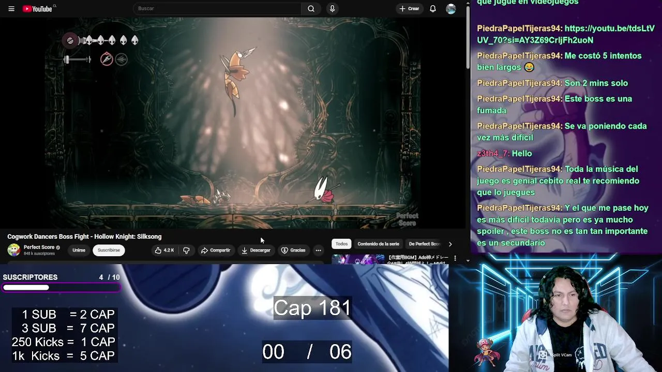This screenshot has height=372, width=662.
Task: Like the video with 4.2K thumbs-up
Action: [164, 250]
